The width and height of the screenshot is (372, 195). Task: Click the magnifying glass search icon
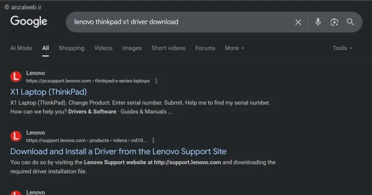coord(350,22)
